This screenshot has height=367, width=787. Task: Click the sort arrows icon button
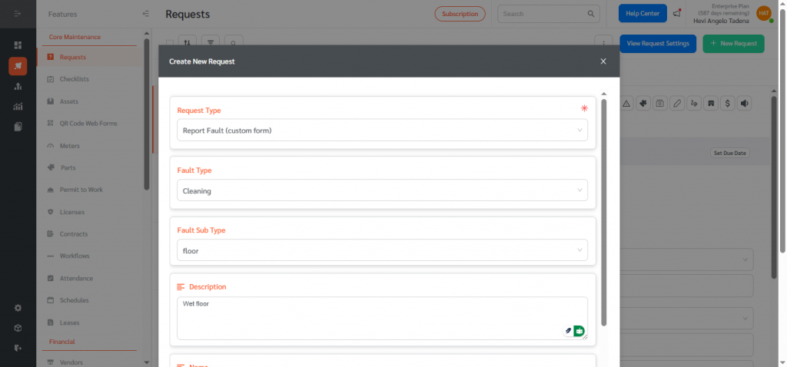187,44
